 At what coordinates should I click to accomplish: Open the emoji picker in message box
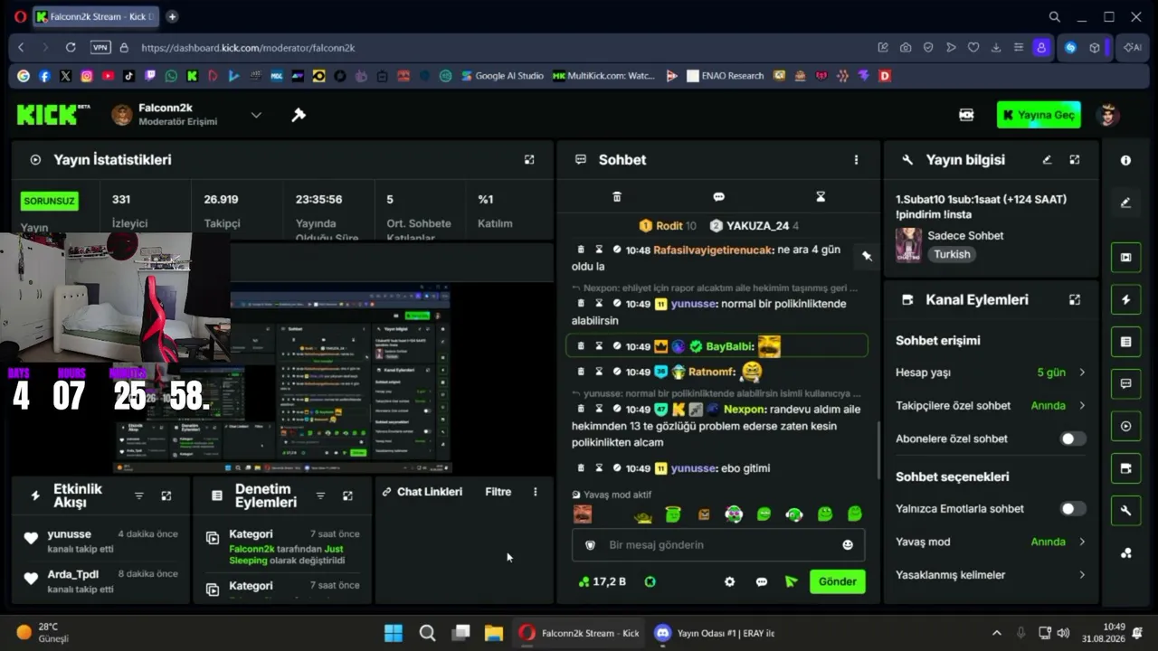tap(848, 545)
